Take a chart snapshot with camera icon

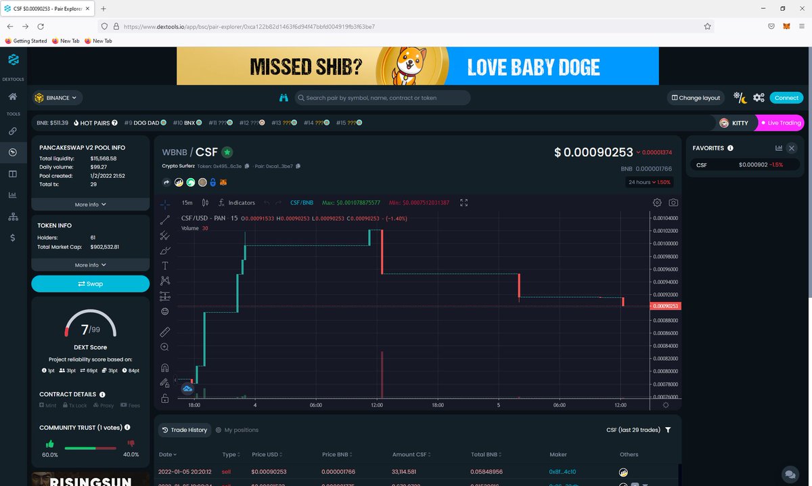[x=673, y=202]
